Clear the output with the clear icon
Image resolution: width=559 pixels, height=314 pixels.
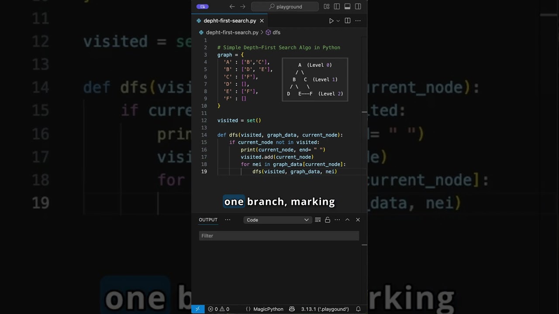pyautogui.click(x=318, y=220)
